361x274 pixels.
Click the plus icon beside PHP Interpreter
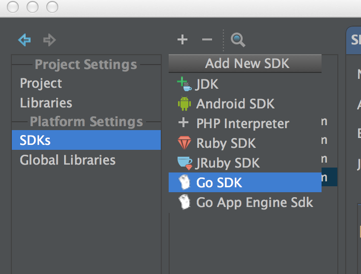coord(183,122)
